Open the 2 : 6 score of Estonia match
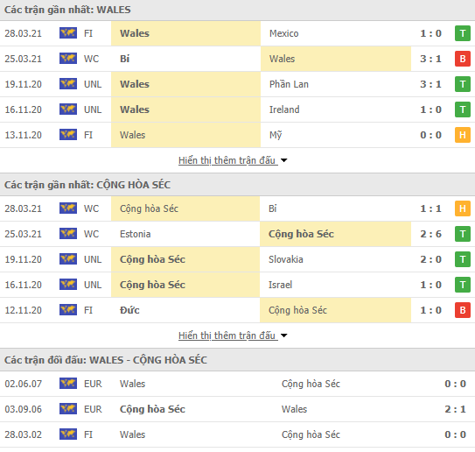 430,234
